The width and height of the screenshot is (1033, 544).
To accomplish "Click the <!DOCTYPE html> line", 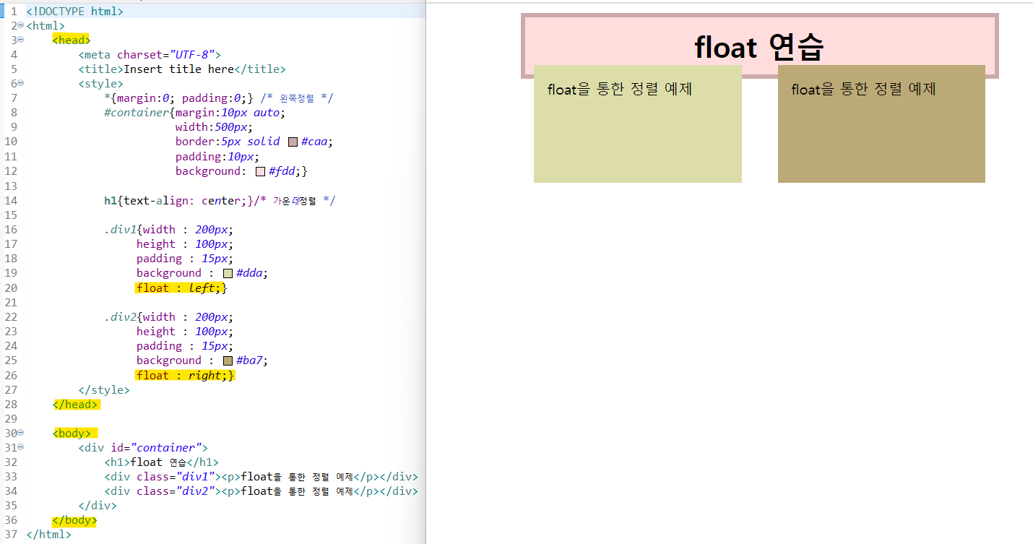I will (x=74, y=12).
